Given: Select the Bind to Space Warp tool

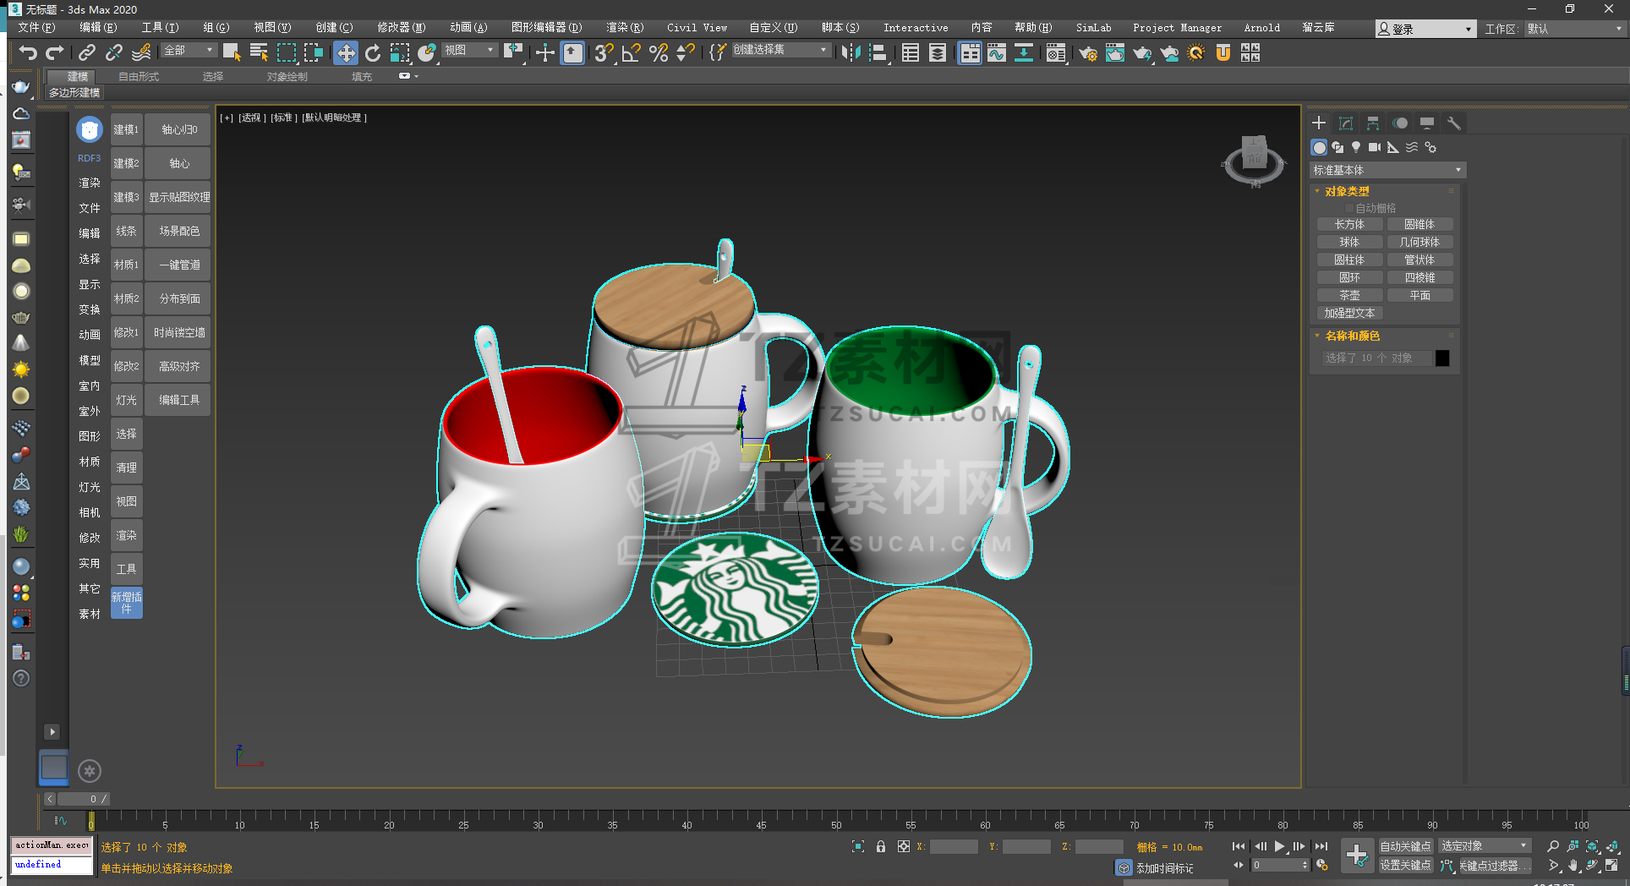Looking at the screenshot, I should (142, 52).
